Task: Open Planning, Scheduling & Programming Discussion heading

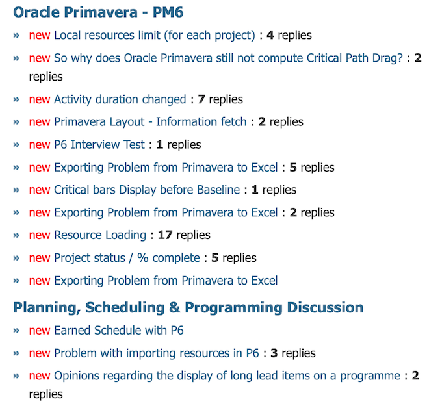Action: [x=188, y=308]
